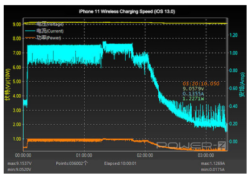Click the cursor timestamp 03:20:10.050

click(201, 84)
